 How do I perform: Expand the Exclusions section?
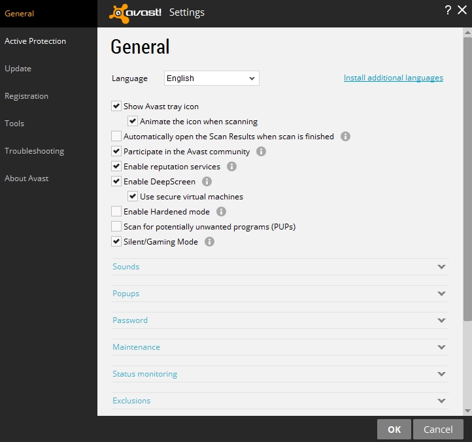coord(280,401)
